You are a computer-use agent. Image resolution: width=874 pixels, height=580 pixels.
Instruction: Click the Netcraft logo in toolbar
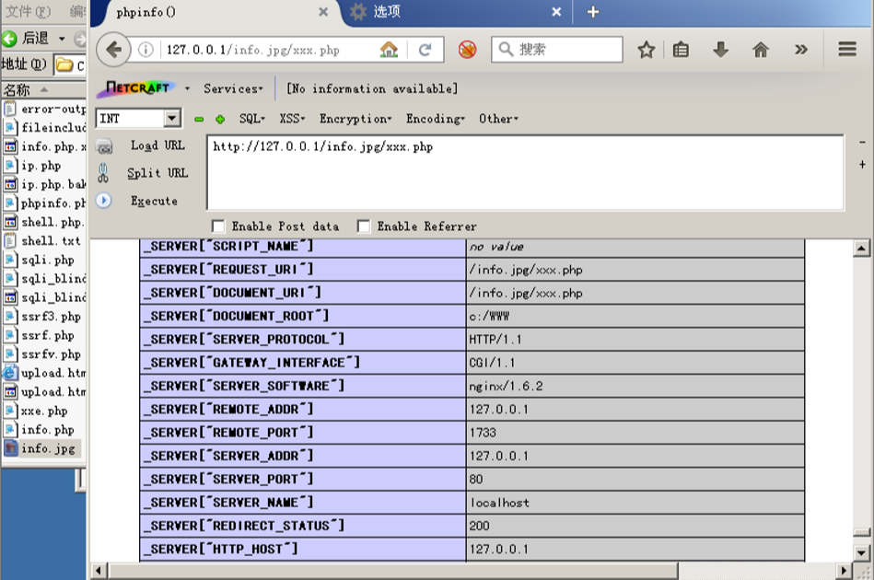point(138,88)
